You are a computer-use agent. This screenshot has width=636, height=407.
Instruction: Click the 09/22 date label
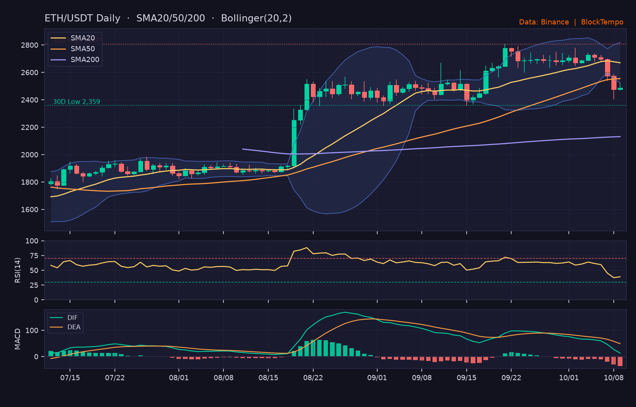tap(511, 378)
